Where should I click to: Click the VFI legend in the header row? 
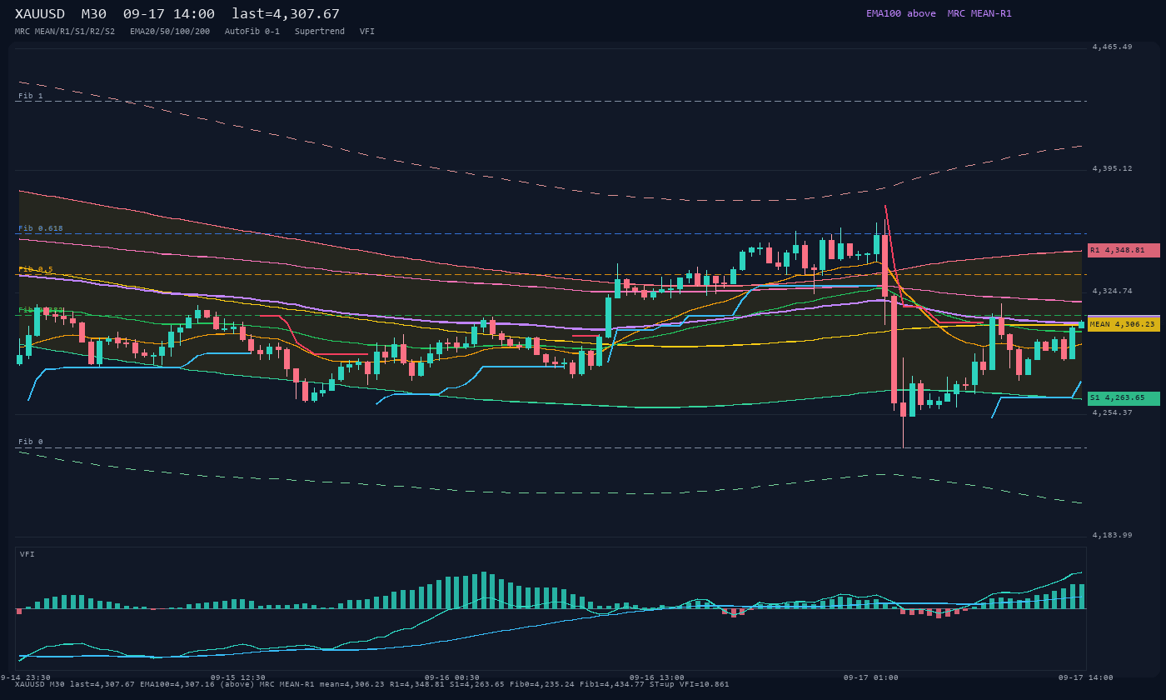click(367, 31)
